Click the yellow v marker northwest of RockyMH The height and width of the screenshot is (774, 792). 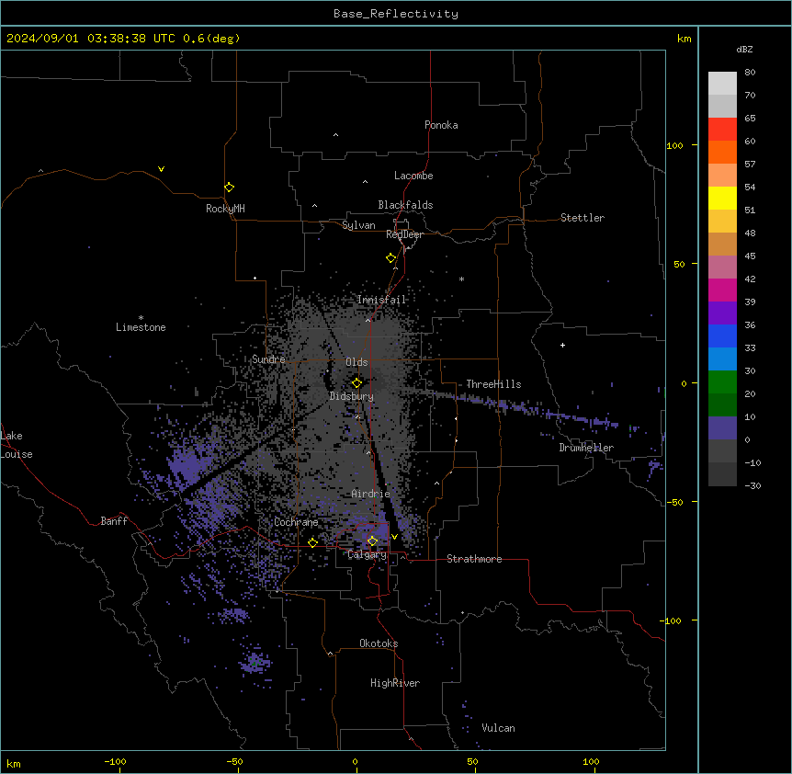pos(161,169)
